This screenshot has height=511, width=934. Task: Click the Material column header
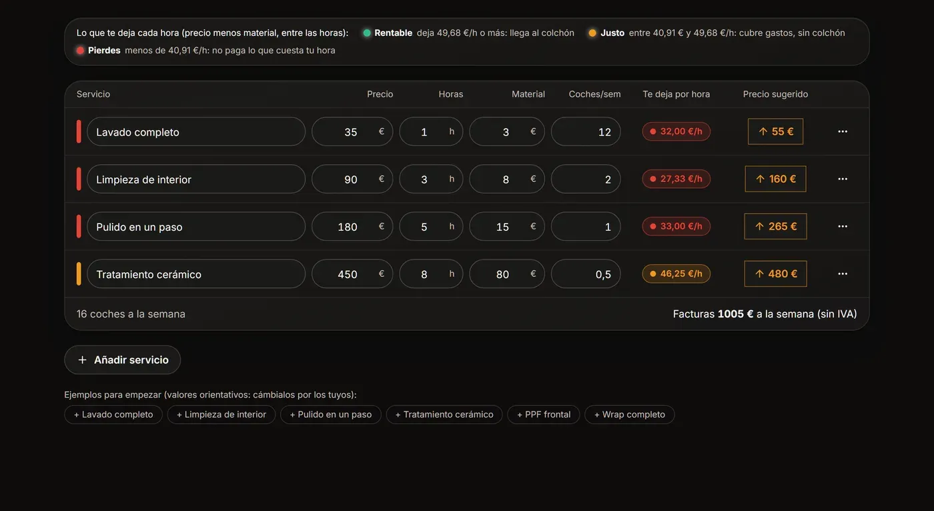point(528,94)
